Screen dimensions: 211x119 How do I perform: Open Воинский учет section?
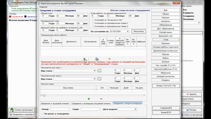pyautogui.click(x=166, y=36)
